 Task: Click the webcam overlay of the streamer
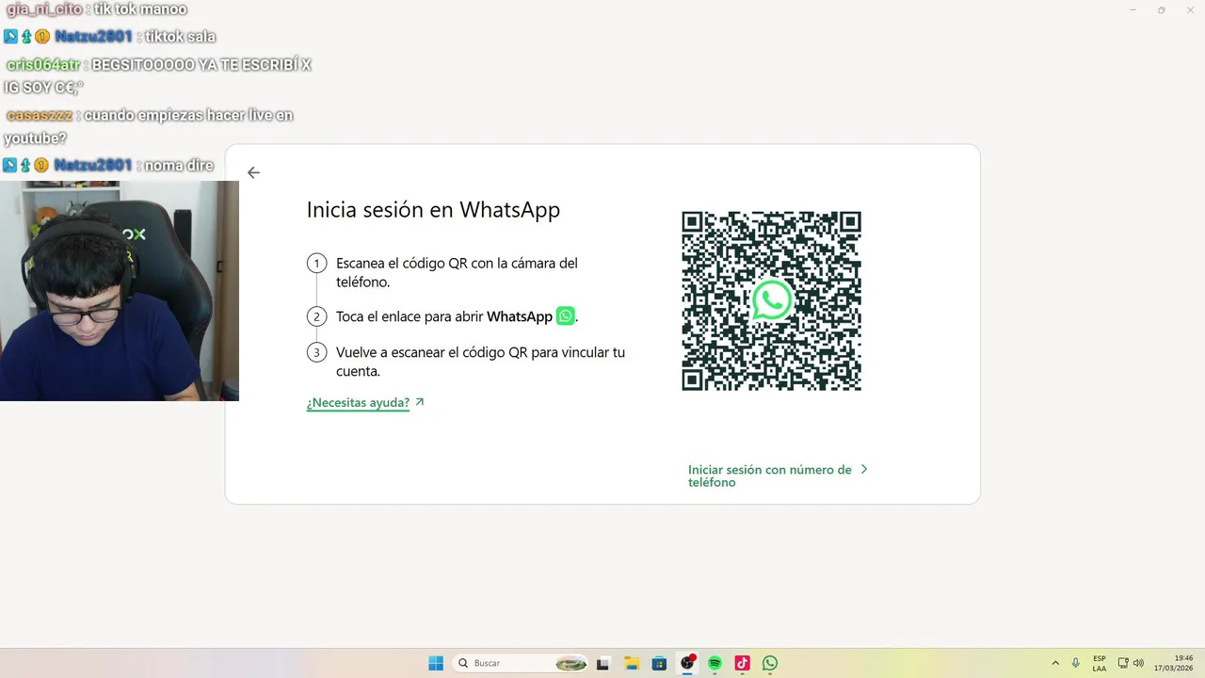pyautogui.click(x=120, y=291)
